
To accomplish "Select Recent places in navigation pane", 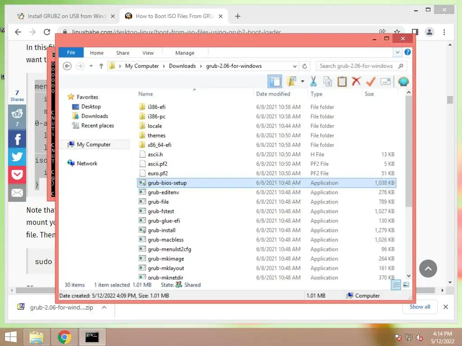I will click(x=97, y=125).
